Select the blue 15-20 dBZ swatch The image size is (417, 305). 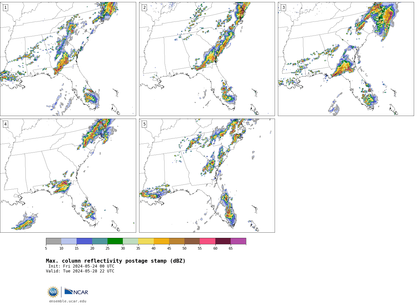click(x=84, y=241)
